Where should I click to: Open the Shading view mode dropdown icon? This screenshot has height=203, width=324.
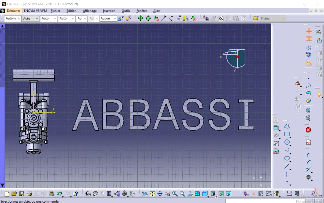tap(213, 194)
